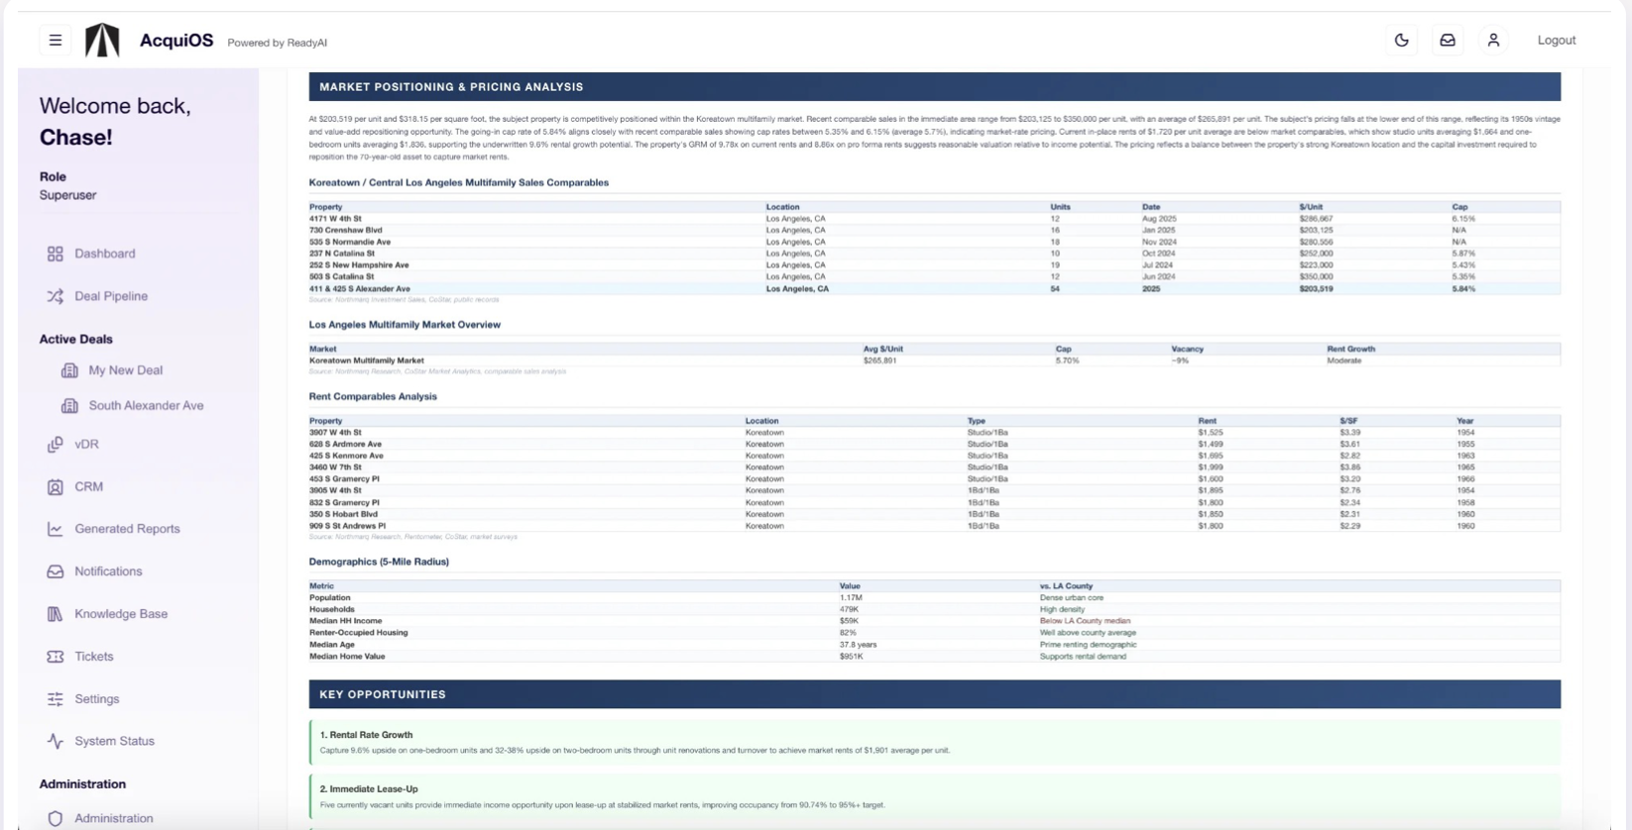The width and height of the screenshot is (1632, 830).
Task: Click the Market Positioning & Pricing Analysis header
Action: point(934,87)
